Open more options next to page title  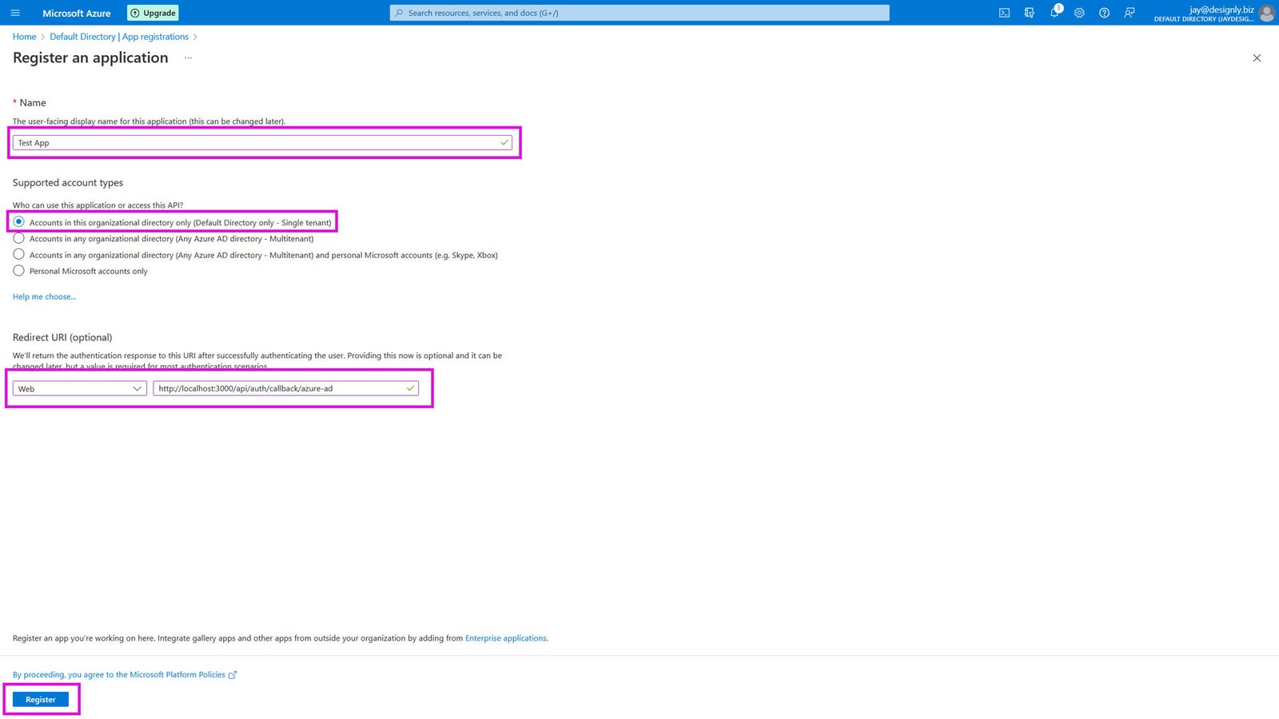[188, 58]
